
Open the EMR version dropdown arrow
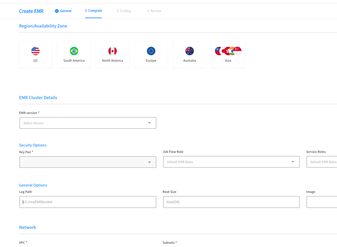(x=149, y=123)
